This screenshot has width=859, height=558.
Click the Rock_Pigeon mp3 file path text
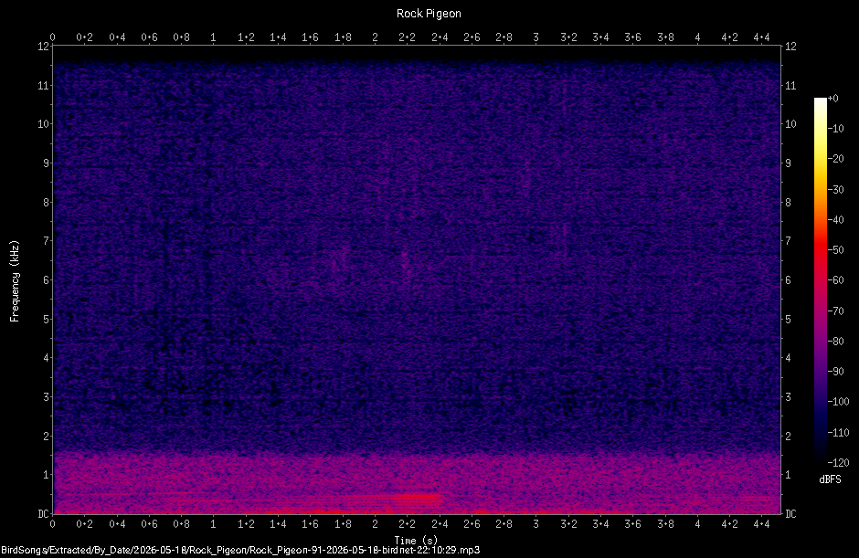pyautogui.click(x=240, y=551)
